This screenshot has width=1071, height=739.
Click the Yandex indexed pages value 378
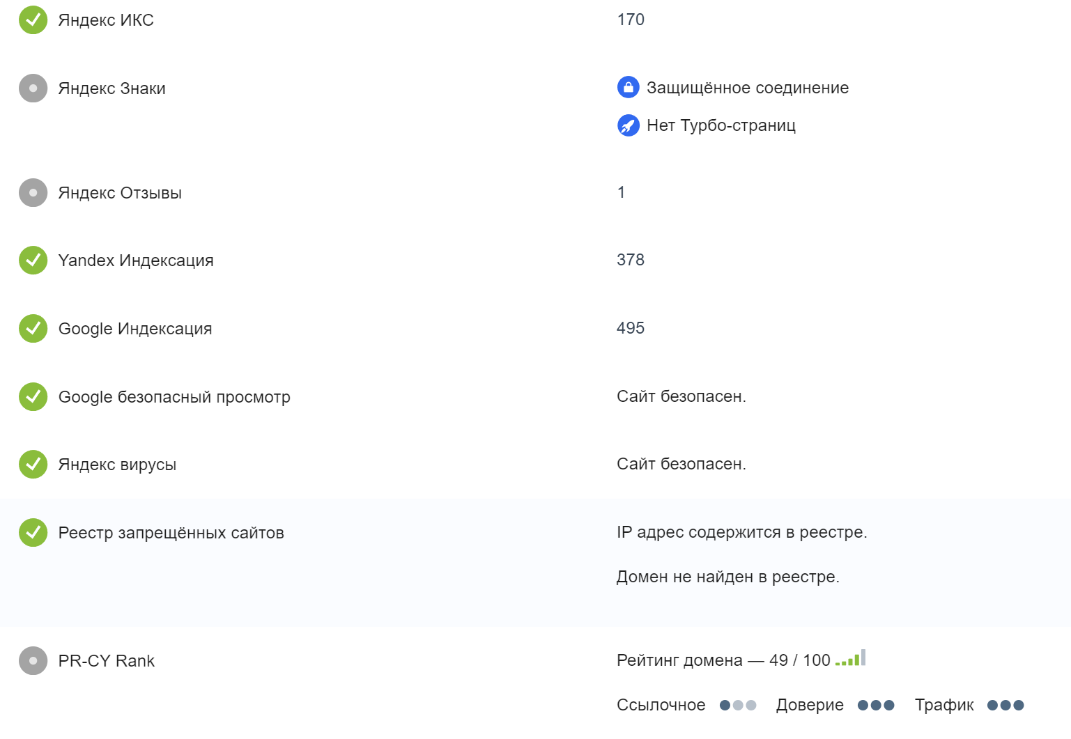[631, 260]
